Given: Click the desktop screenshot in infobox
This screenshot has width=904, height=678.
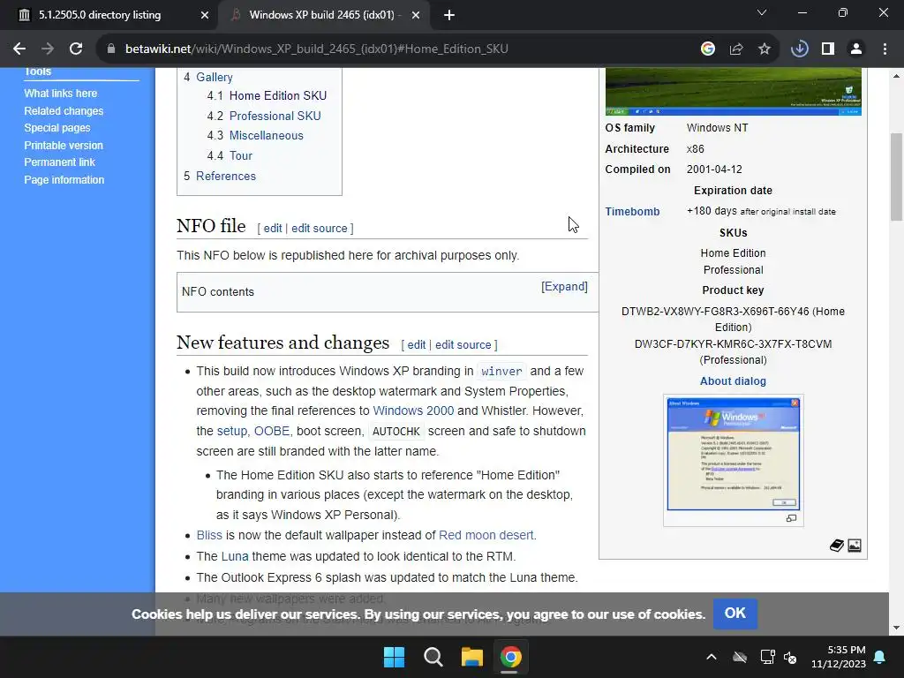Looking at the screenshot, I should [734, 92].
